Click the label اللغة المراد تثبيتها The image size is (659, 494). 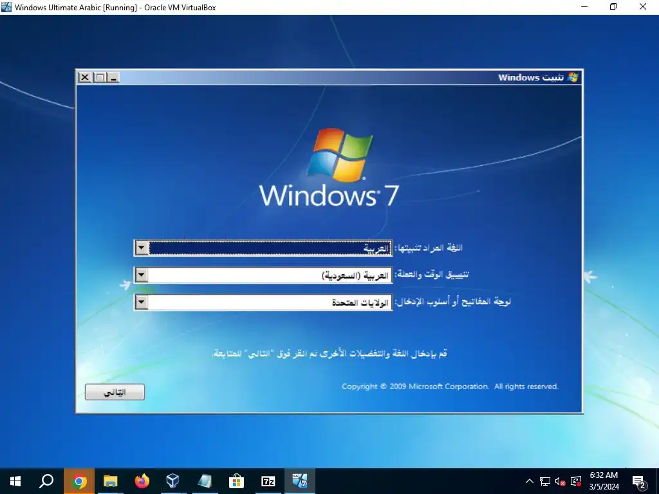(428, 248)
